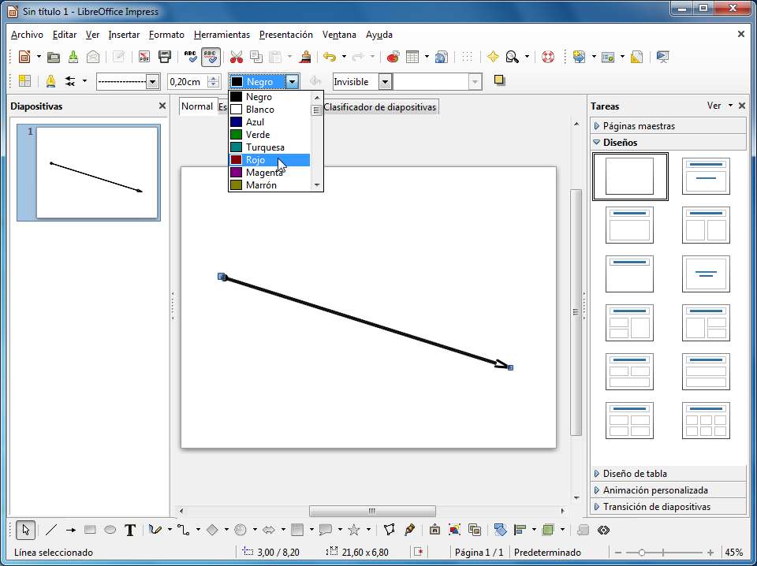The image size is (757, 566).
Task: Click the Undo arrow icon
Action: [330, 57]
